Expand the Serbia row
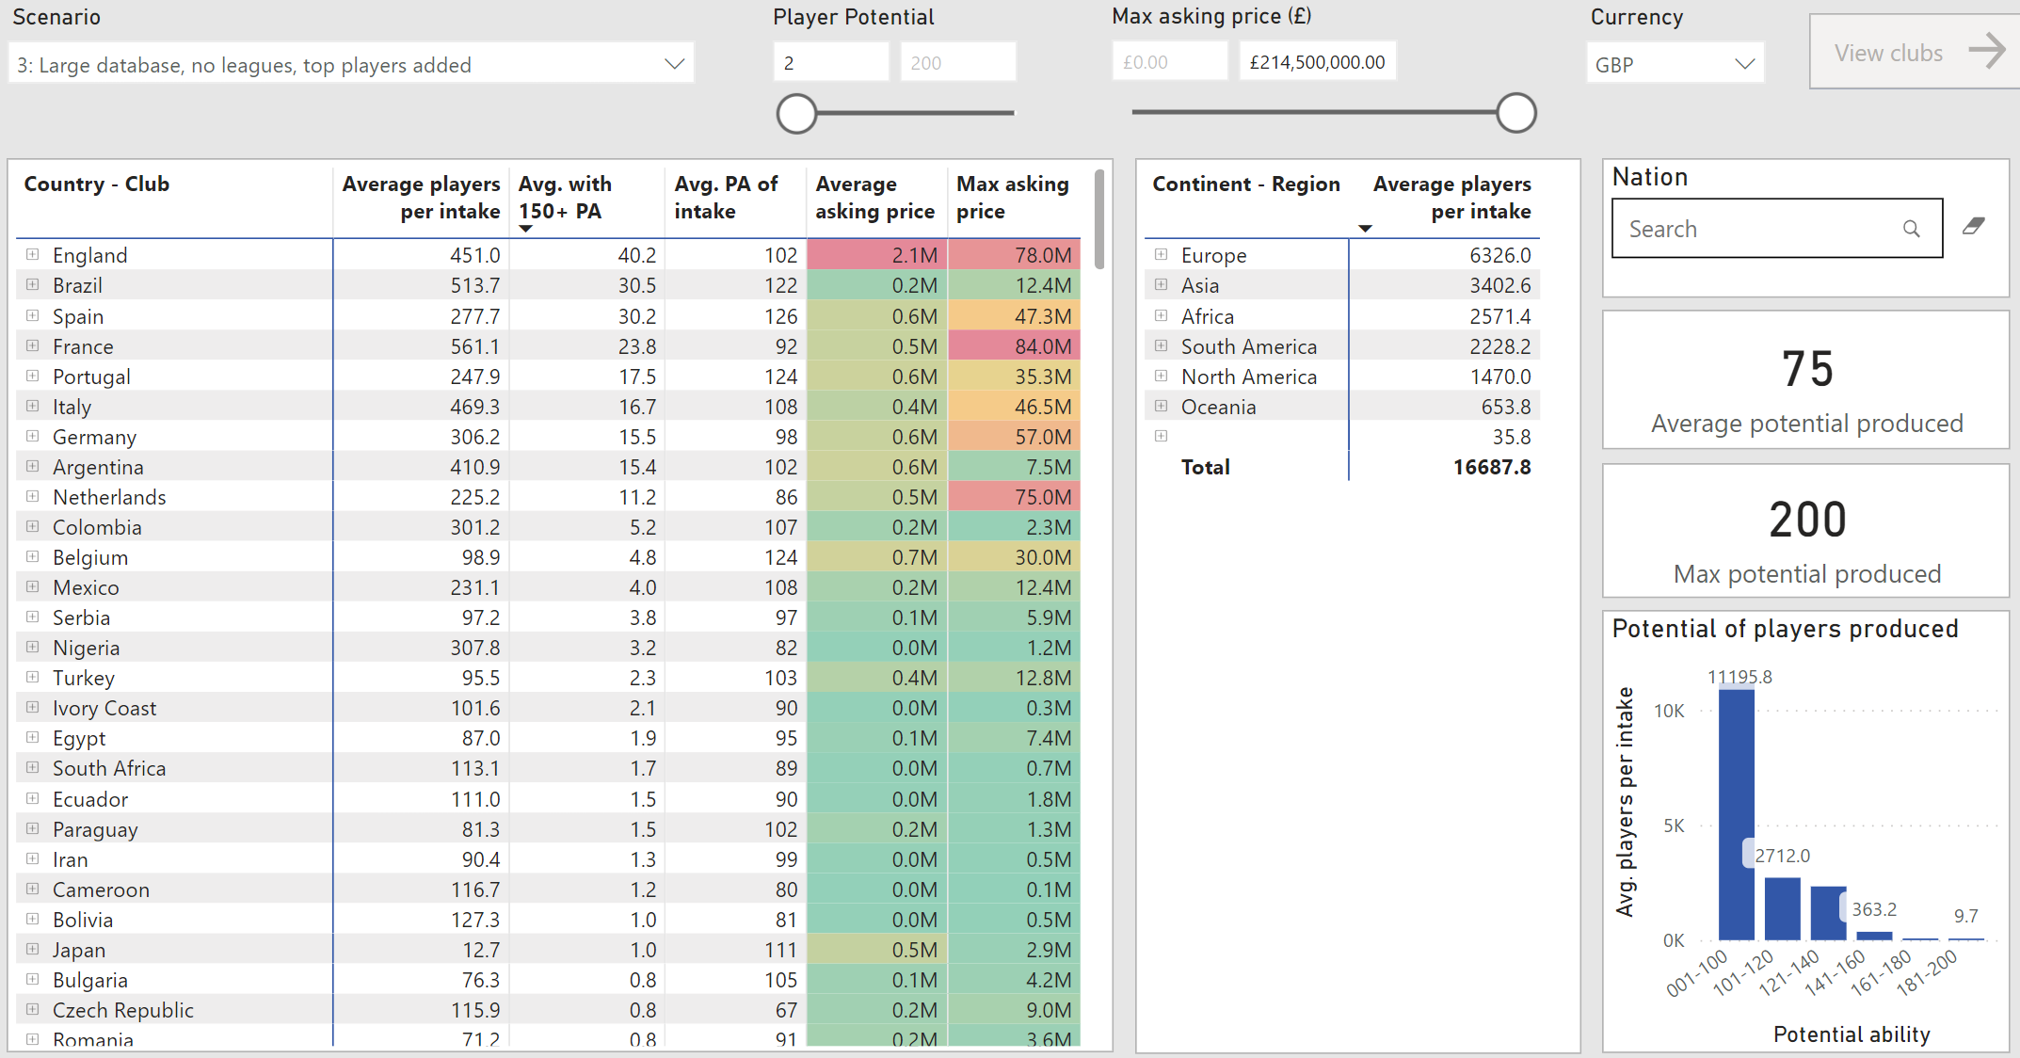This screenshot has width=2020, height=1058. click(x=33, y=617)
